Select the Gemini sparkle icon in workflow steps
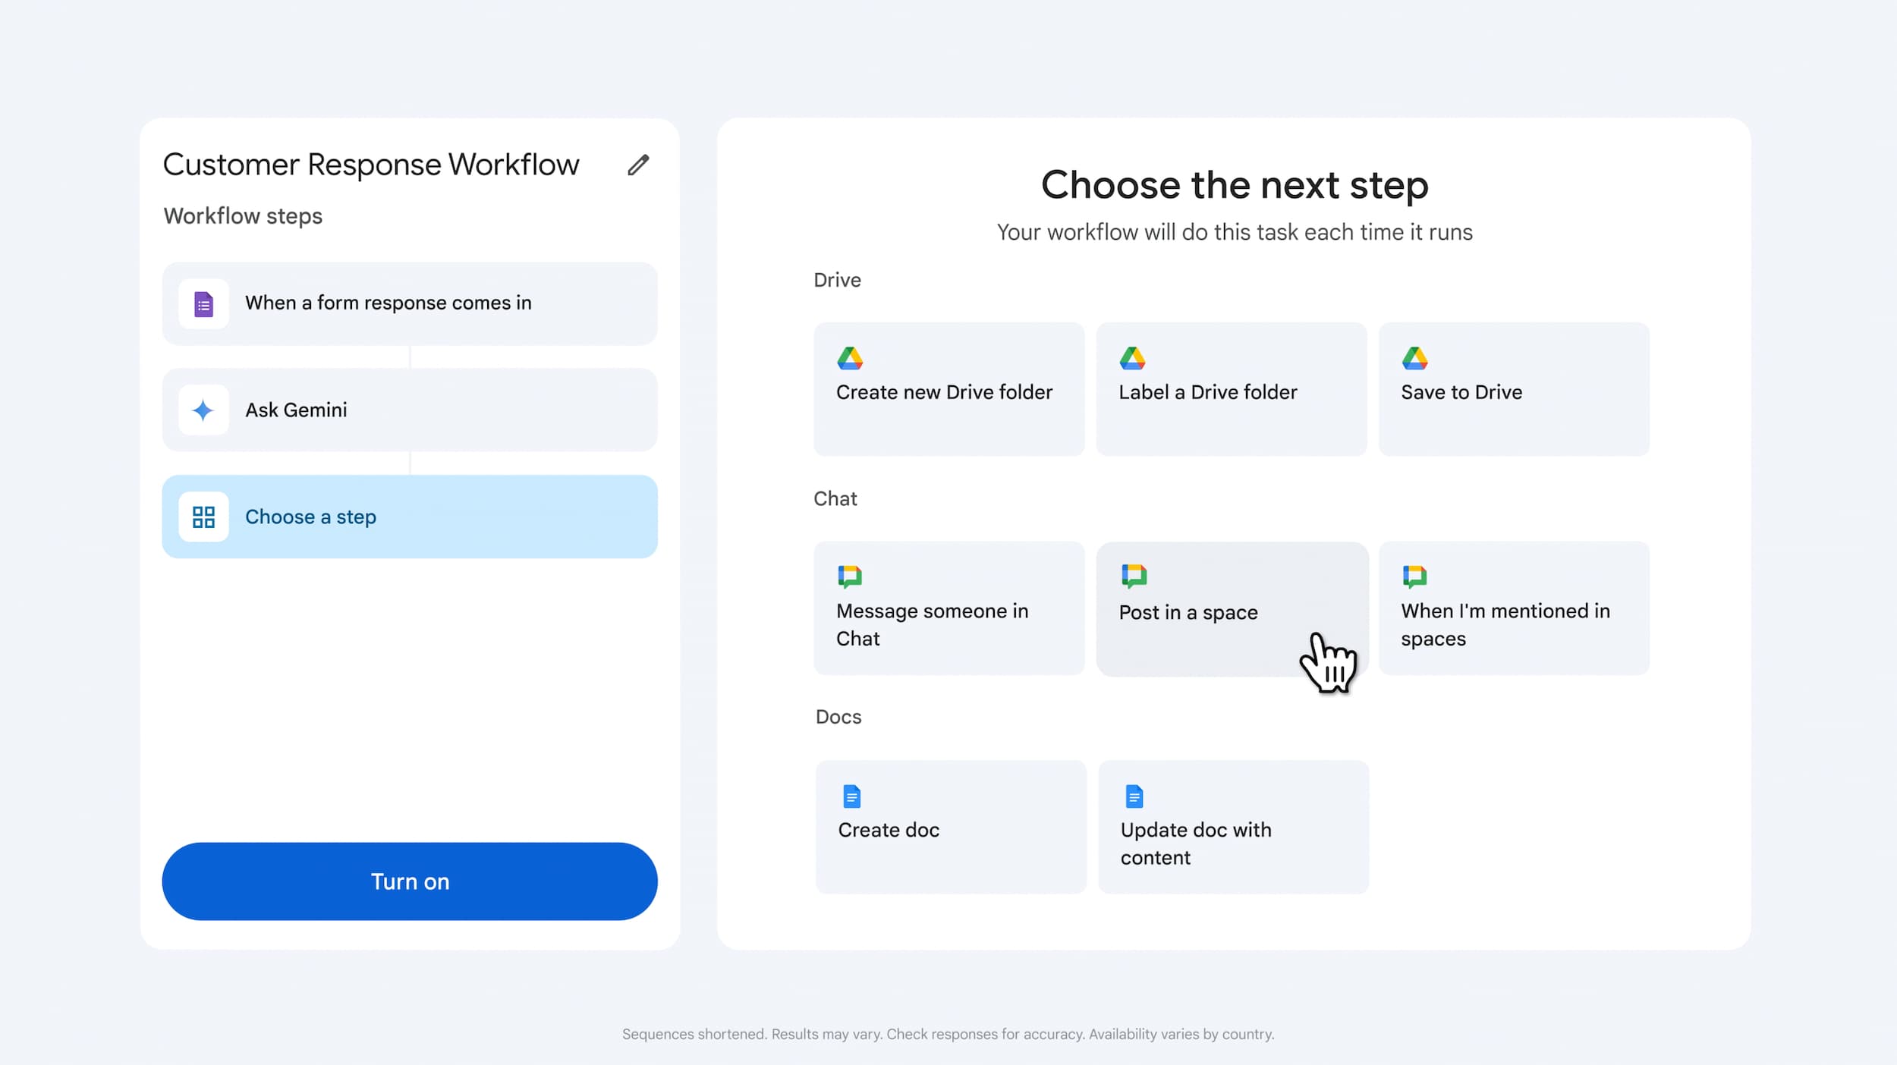The height and width of the screenshot is (1065, 1897). 203,410
